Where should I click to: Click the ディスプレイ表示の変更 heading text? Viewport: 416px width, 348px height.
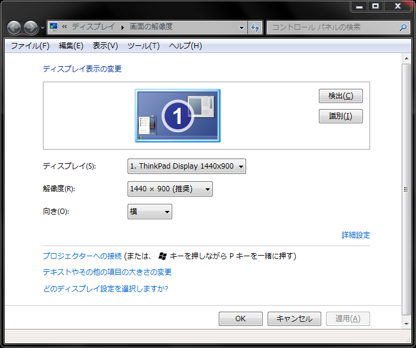point(82,69)
